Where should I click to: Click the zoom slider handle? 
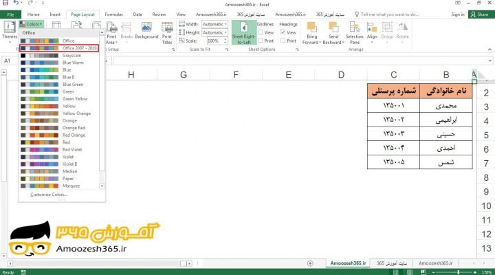[x=459, y=272]
